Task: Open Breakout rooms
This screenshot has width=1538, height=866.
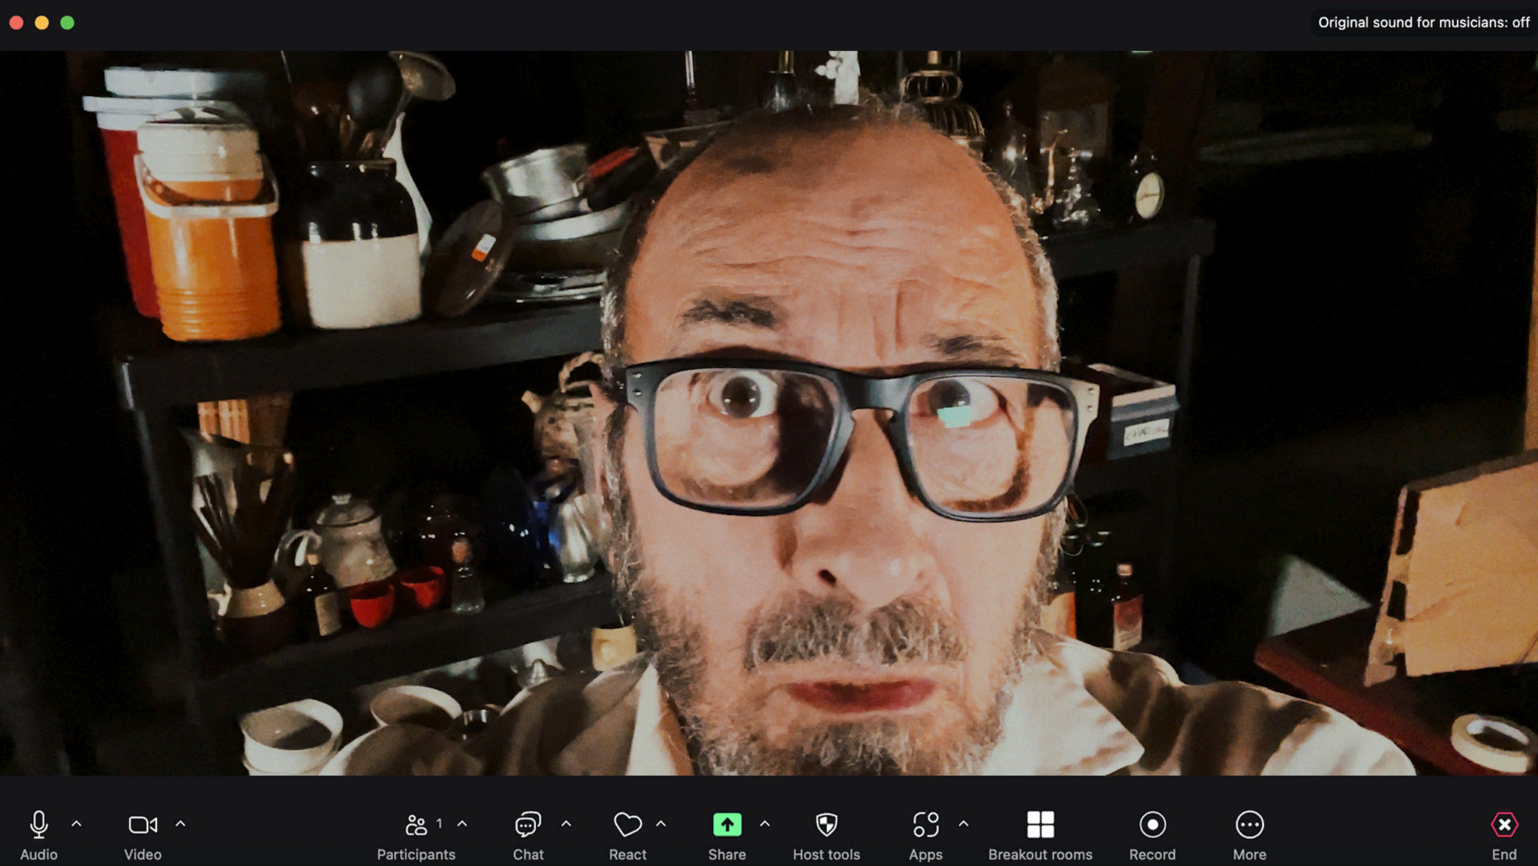Action: coord(1040,825)
